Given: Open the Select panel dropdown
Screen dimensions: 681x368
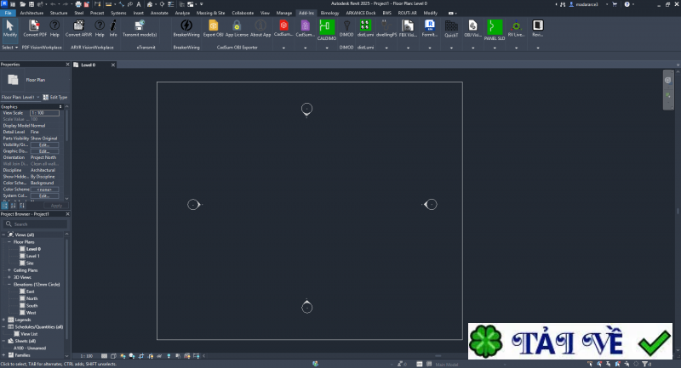Looking at the screenshot, I should 10,48.
